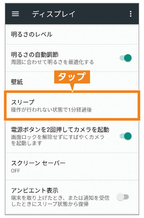
Task: Enable the アンビエント表示 switch
Action: 123,197
